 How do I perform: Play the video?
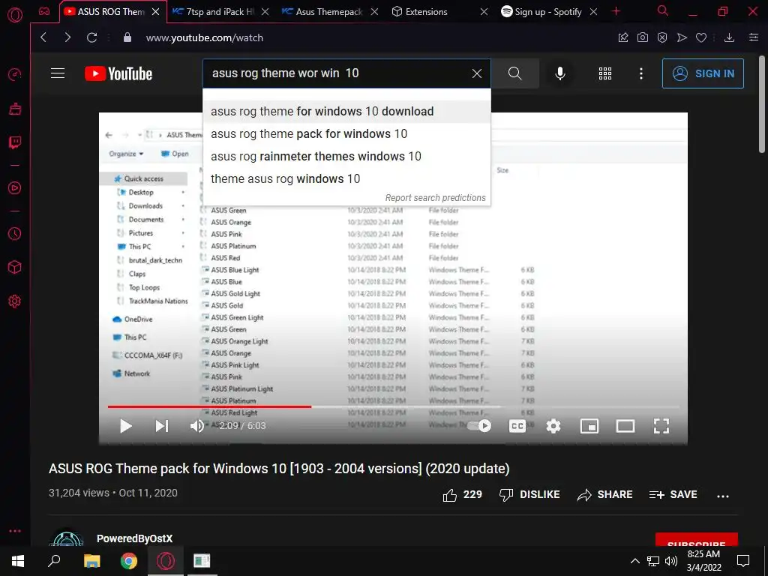pyautogui.click(x=126, y=426)
